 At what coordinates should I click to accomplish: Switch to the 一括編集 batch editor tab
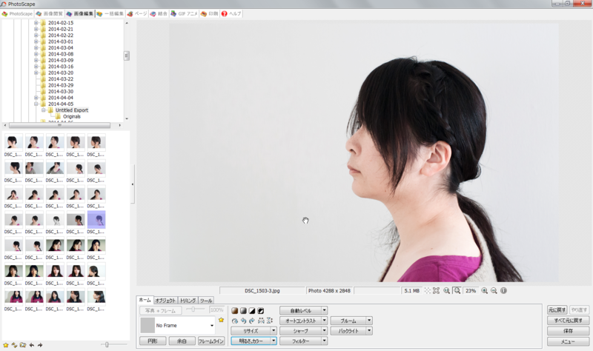[110, 13]
